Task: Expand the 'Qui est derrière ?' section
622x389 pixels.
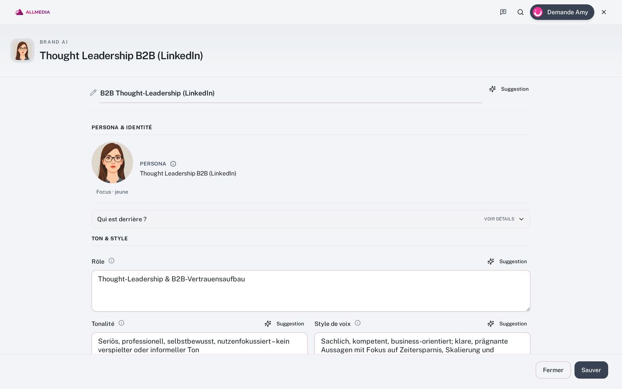Action: tap(311, 219)
